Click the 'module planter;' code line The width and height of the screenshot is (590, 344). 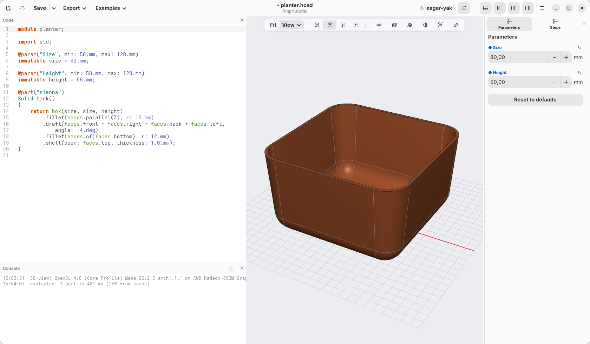[41, 29]
